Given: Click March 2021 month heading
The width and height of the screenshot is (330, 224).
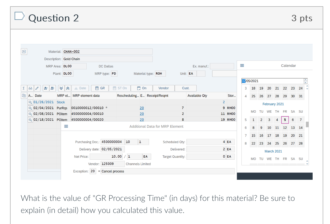Looking at the screenshot, I should pyautogui.click(x=273, y=151).
